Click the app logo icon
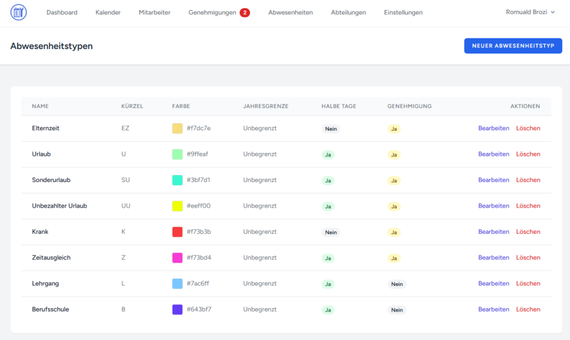This screenshot has height=340, width=570. click(18, 12)
